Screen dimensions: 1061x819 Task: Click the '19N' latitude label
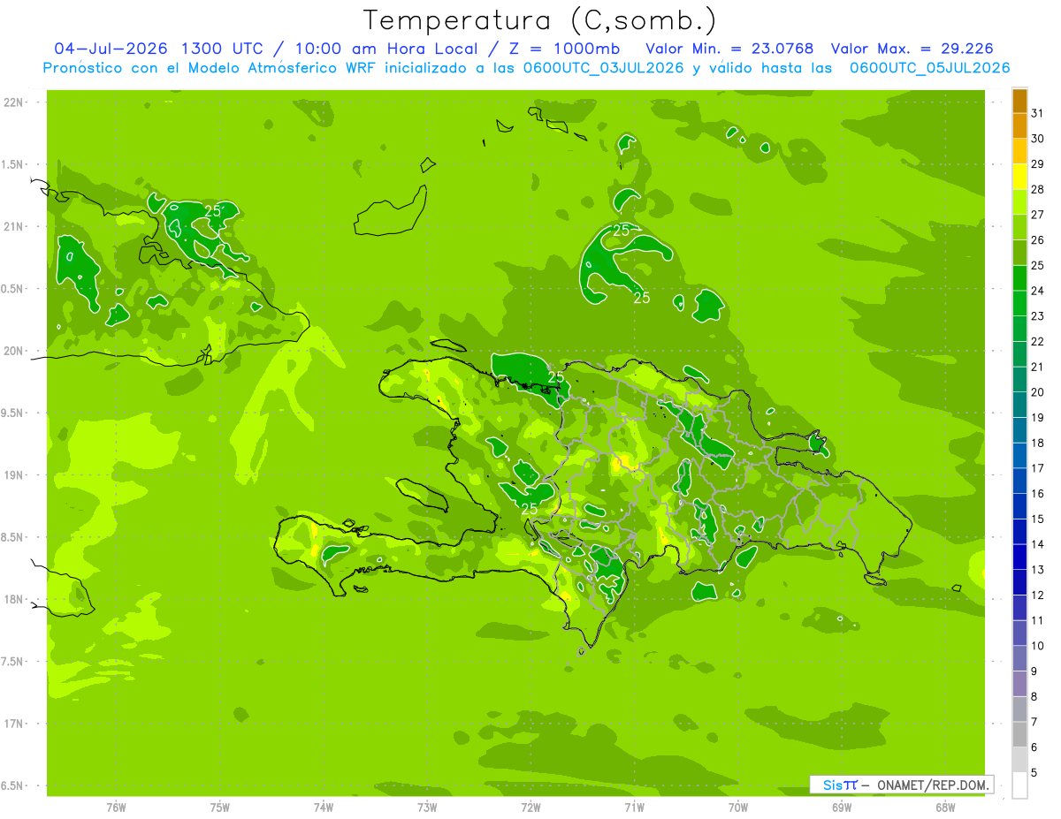(13, 475)
